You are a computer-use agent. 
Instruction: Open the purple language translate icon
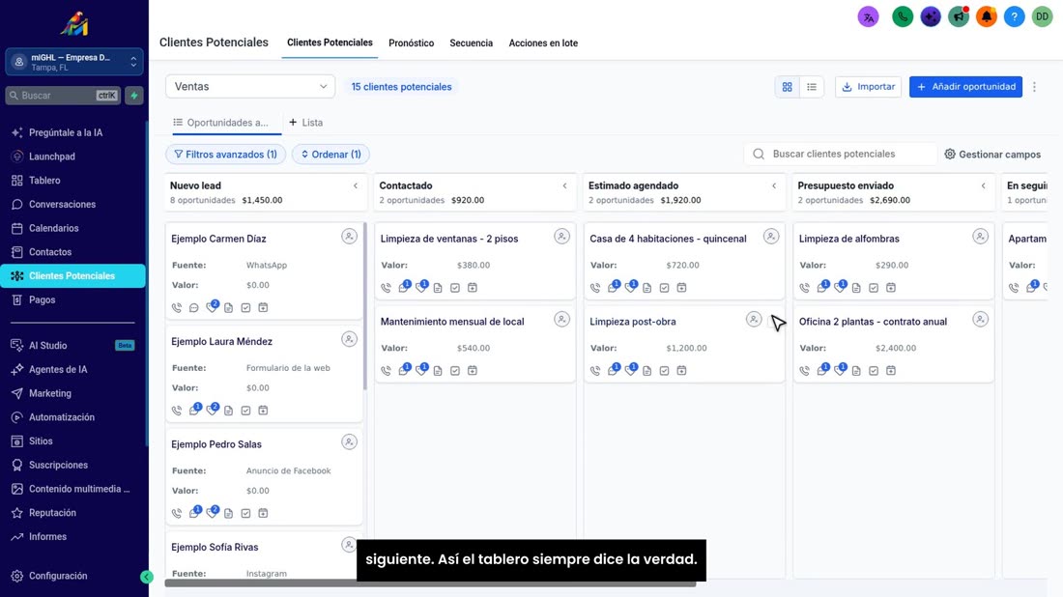pyautogui.click(x=869, y=17)
